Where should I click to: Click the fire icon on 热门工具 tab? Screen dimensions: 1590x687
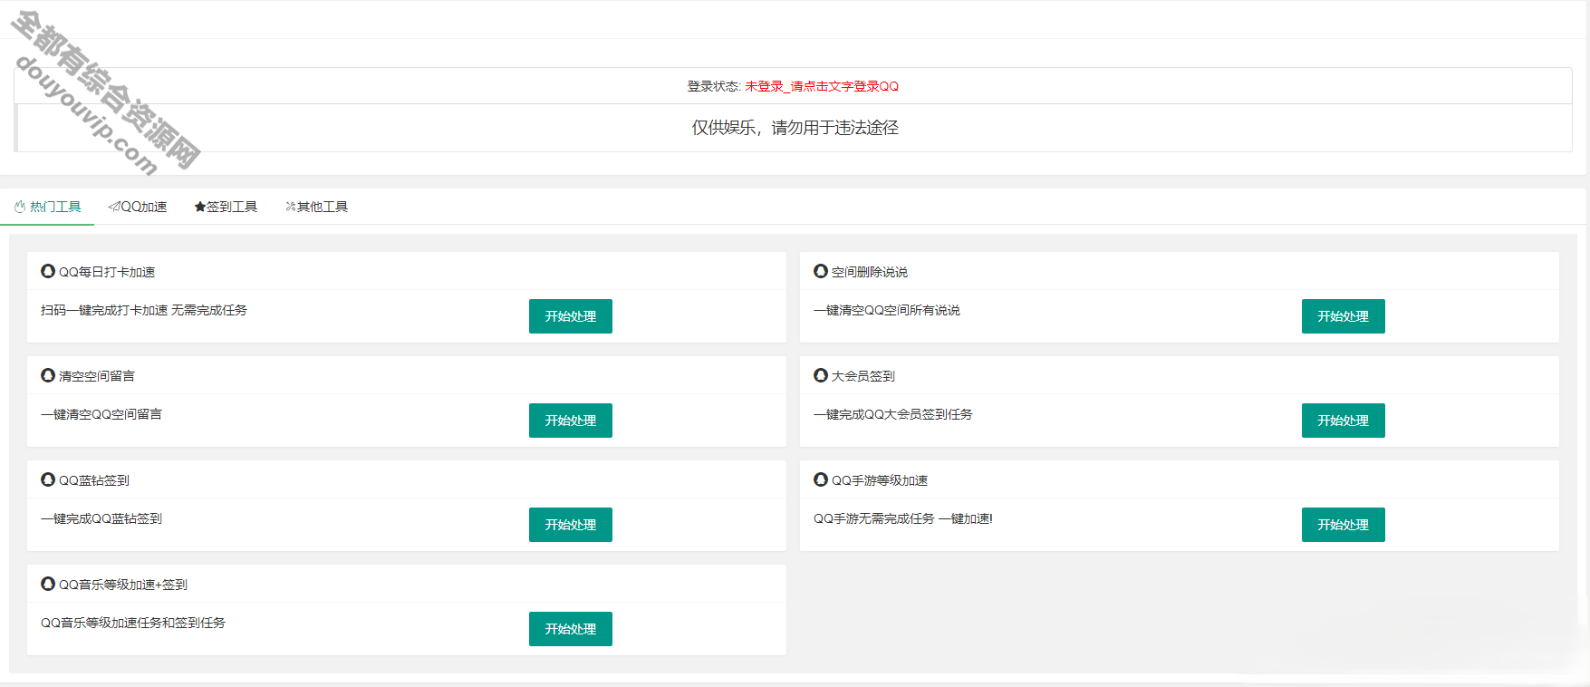pyautogui.click(x=20, y=207)
